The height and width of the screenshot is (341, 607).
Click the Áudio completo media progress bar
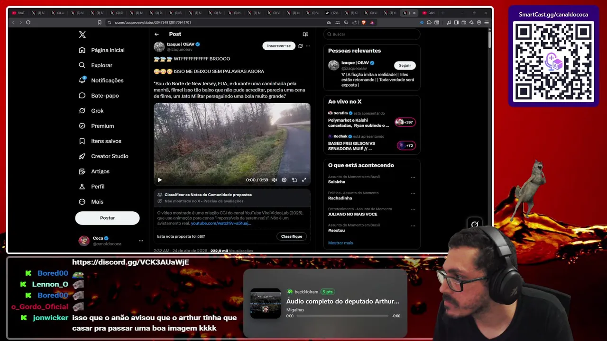342,316
